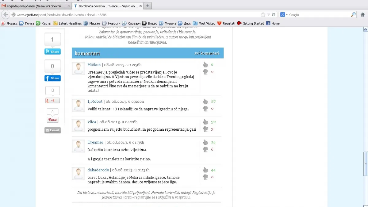Open the Почта bookmark

[x=27, y=23]
